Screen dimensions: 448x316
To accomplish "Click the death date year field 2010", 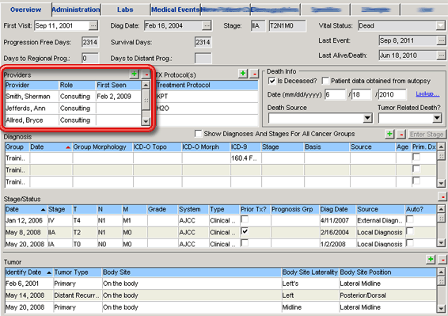I will tap(392, 94).
